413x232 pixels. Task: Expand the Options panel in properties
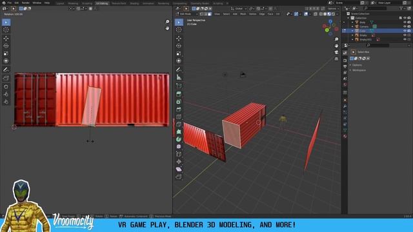tap(357, 65)
